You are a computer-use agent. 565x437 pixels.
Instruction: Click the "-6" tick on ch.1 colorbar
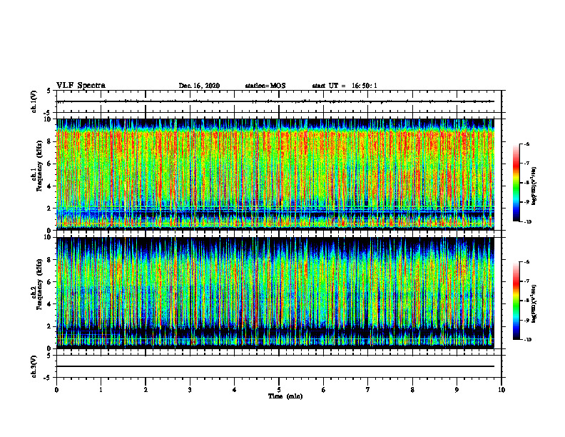click(526, 144)
